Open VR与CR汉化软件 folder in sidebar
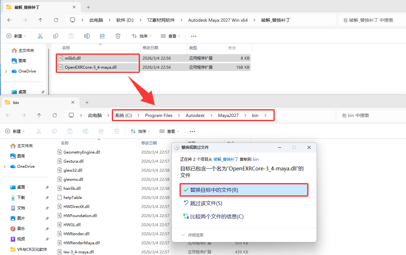This screenshot has height=255, width=406. tap(29, 249)
